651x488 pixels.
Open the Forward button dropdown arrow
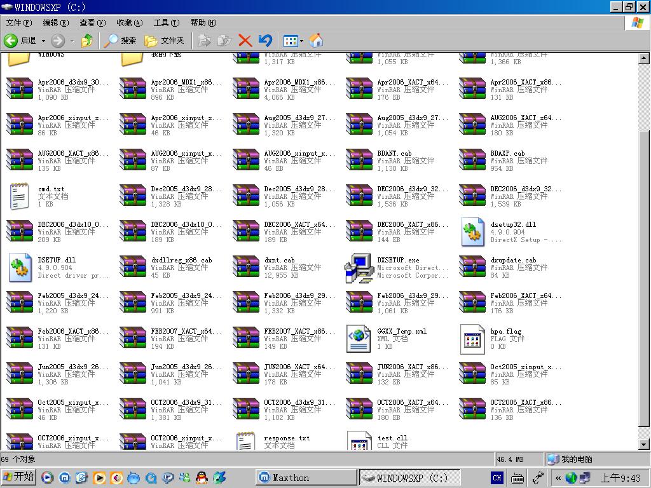pyautogui.click(x=72, y=41)
